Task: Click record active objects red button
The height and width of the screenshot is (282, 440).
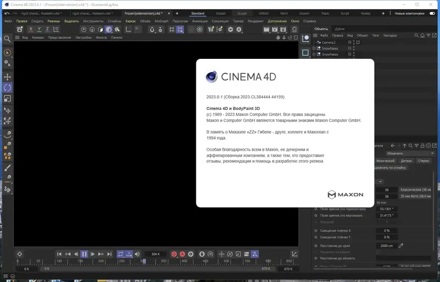Action: point(174,254)
